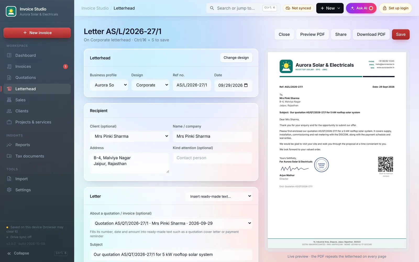The width and height of the screenshot is (419, 262).
Task: Select Letterhead in the sidebar
Action: tap(37, 89)
